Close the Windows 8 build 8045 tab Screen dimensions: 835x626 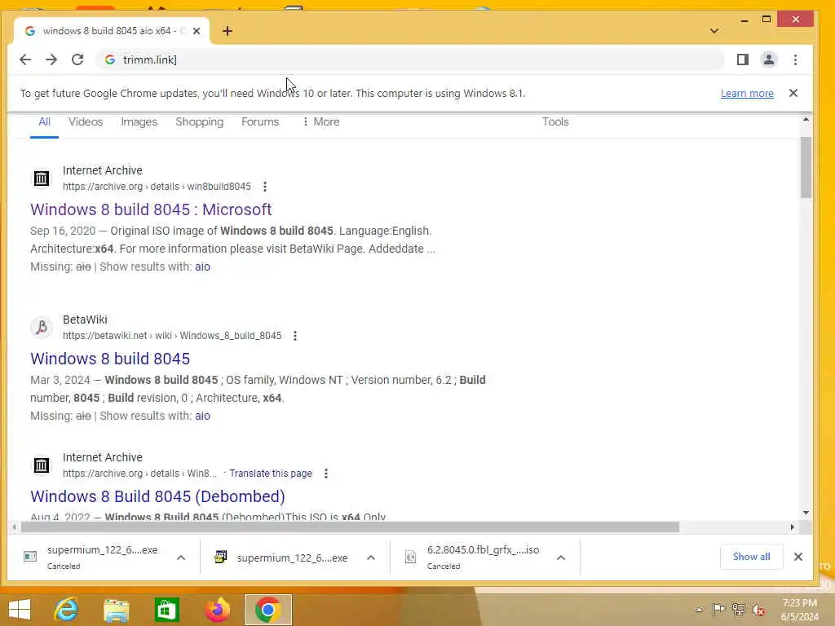coord(197,31)
